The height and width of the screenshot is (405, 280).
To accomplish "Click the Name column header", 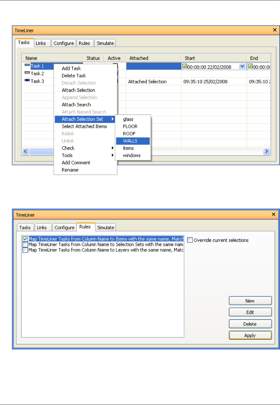I will click(x=52, y=58).
